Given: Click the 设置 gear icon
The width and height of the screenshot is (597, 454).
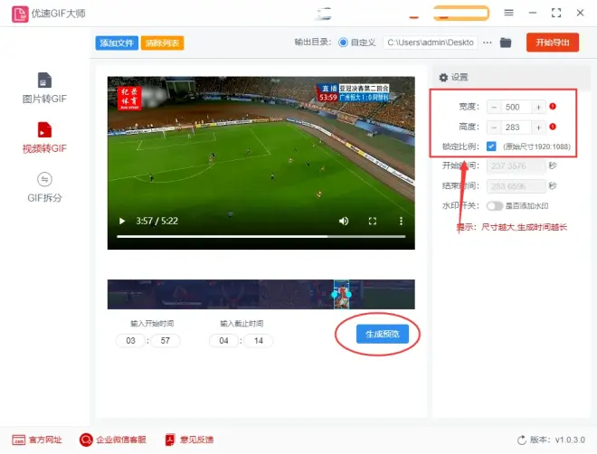Looking at the screenshot, I should (443, 78).
